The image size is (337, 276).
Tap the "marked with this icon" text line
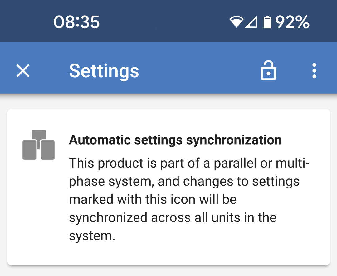pos(153,199)
